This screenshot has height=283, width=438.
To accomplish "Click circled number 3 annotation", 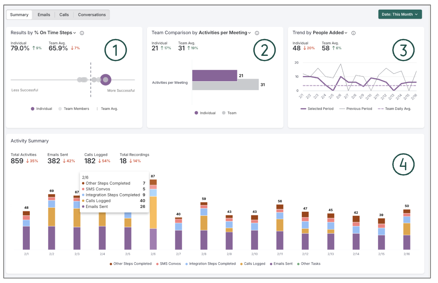I will (x=403, y=50).
